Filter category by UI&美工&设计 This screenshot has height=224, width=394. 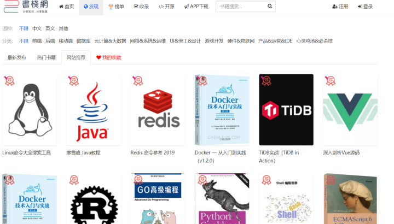tap(185, 41)
